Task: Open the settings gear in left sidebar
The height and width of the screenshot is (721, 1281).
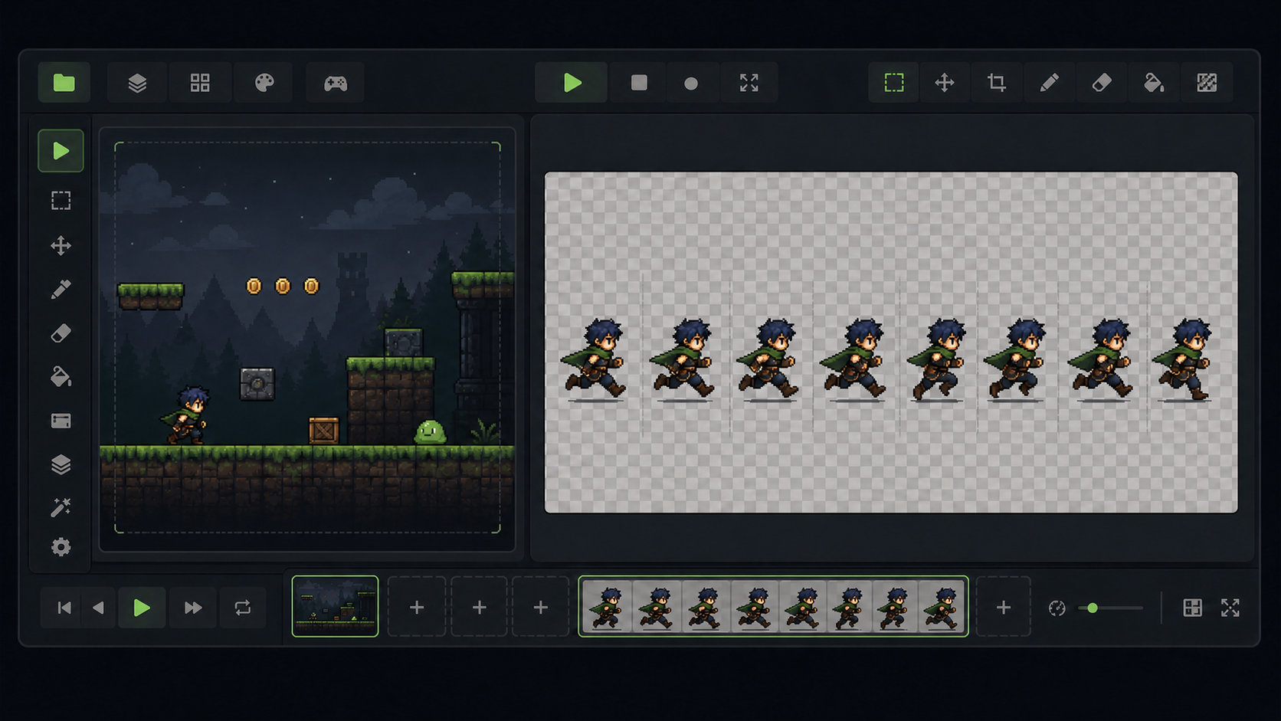Action: point(61,547)
